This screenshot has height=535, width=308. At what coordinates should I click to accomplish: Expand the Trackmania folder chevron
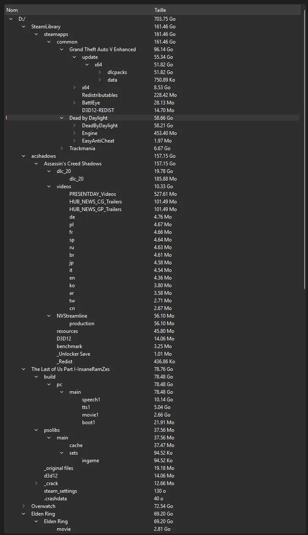click(62, 148)
